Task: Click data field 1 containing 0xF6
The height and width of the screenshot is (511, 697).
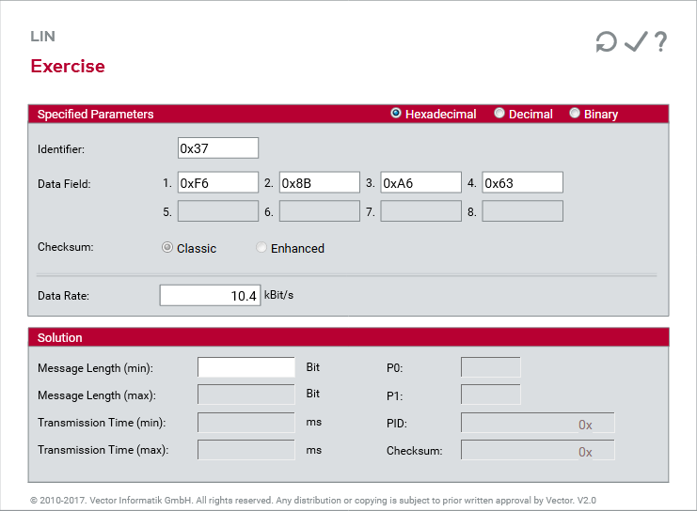Action: (217, 183)
